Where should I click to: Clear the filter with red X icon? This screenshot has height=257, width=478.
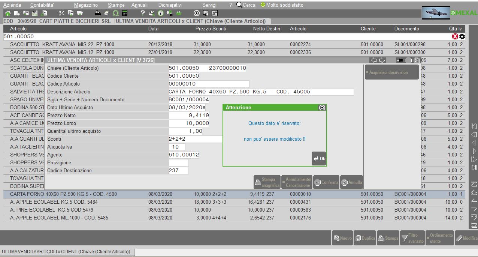click(455, 37)
